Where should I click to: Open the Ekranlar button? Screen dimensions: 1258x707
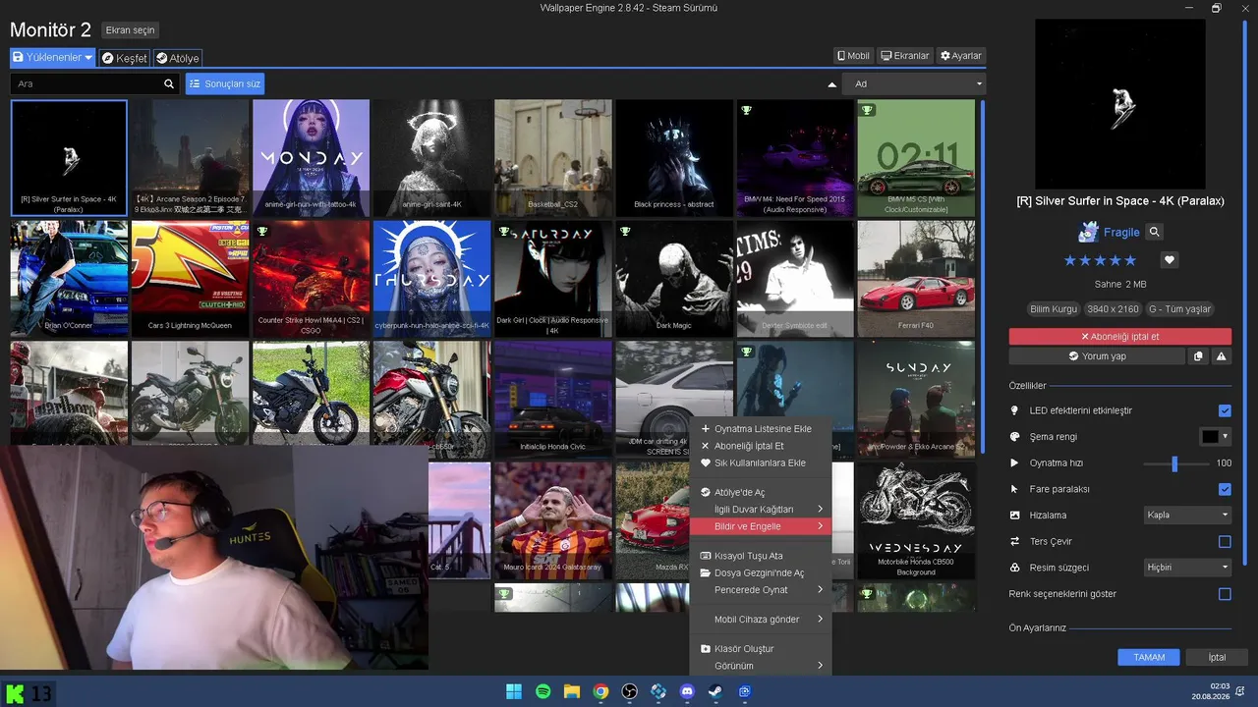click(x=904, y=56)
